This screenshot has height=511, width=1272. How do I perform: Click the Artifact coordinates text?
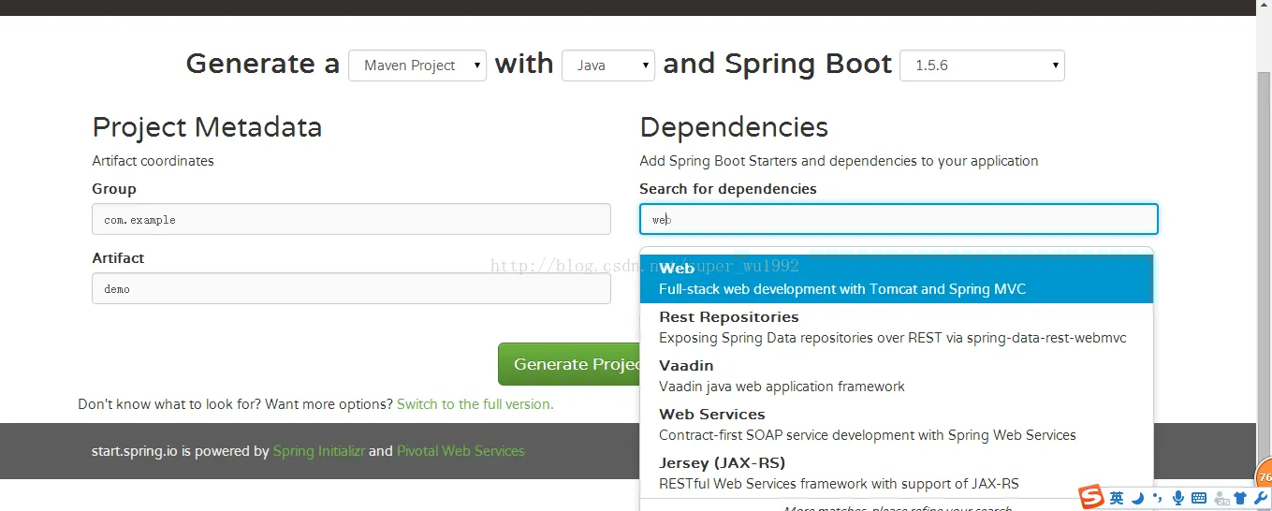tap(153, 161)
